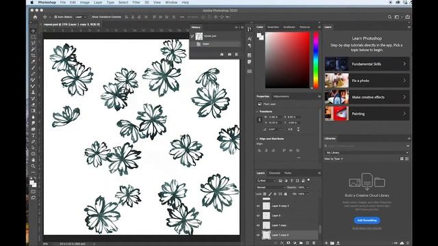Click the rainbow hue slider strip
This screenshot has height=246, width=438.
pyautogui.click(x=316, y=60)
